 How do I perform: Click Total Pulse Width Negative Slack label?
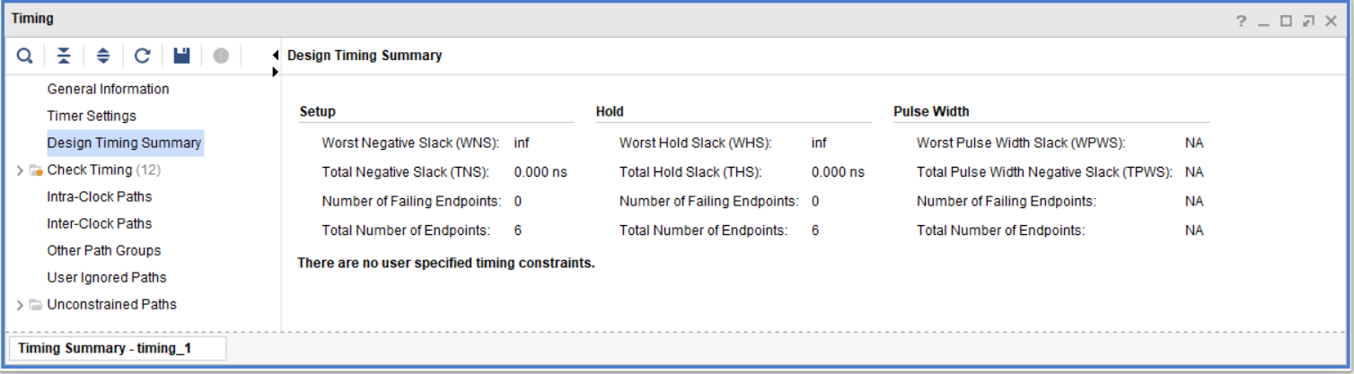tap(1044, 172)
